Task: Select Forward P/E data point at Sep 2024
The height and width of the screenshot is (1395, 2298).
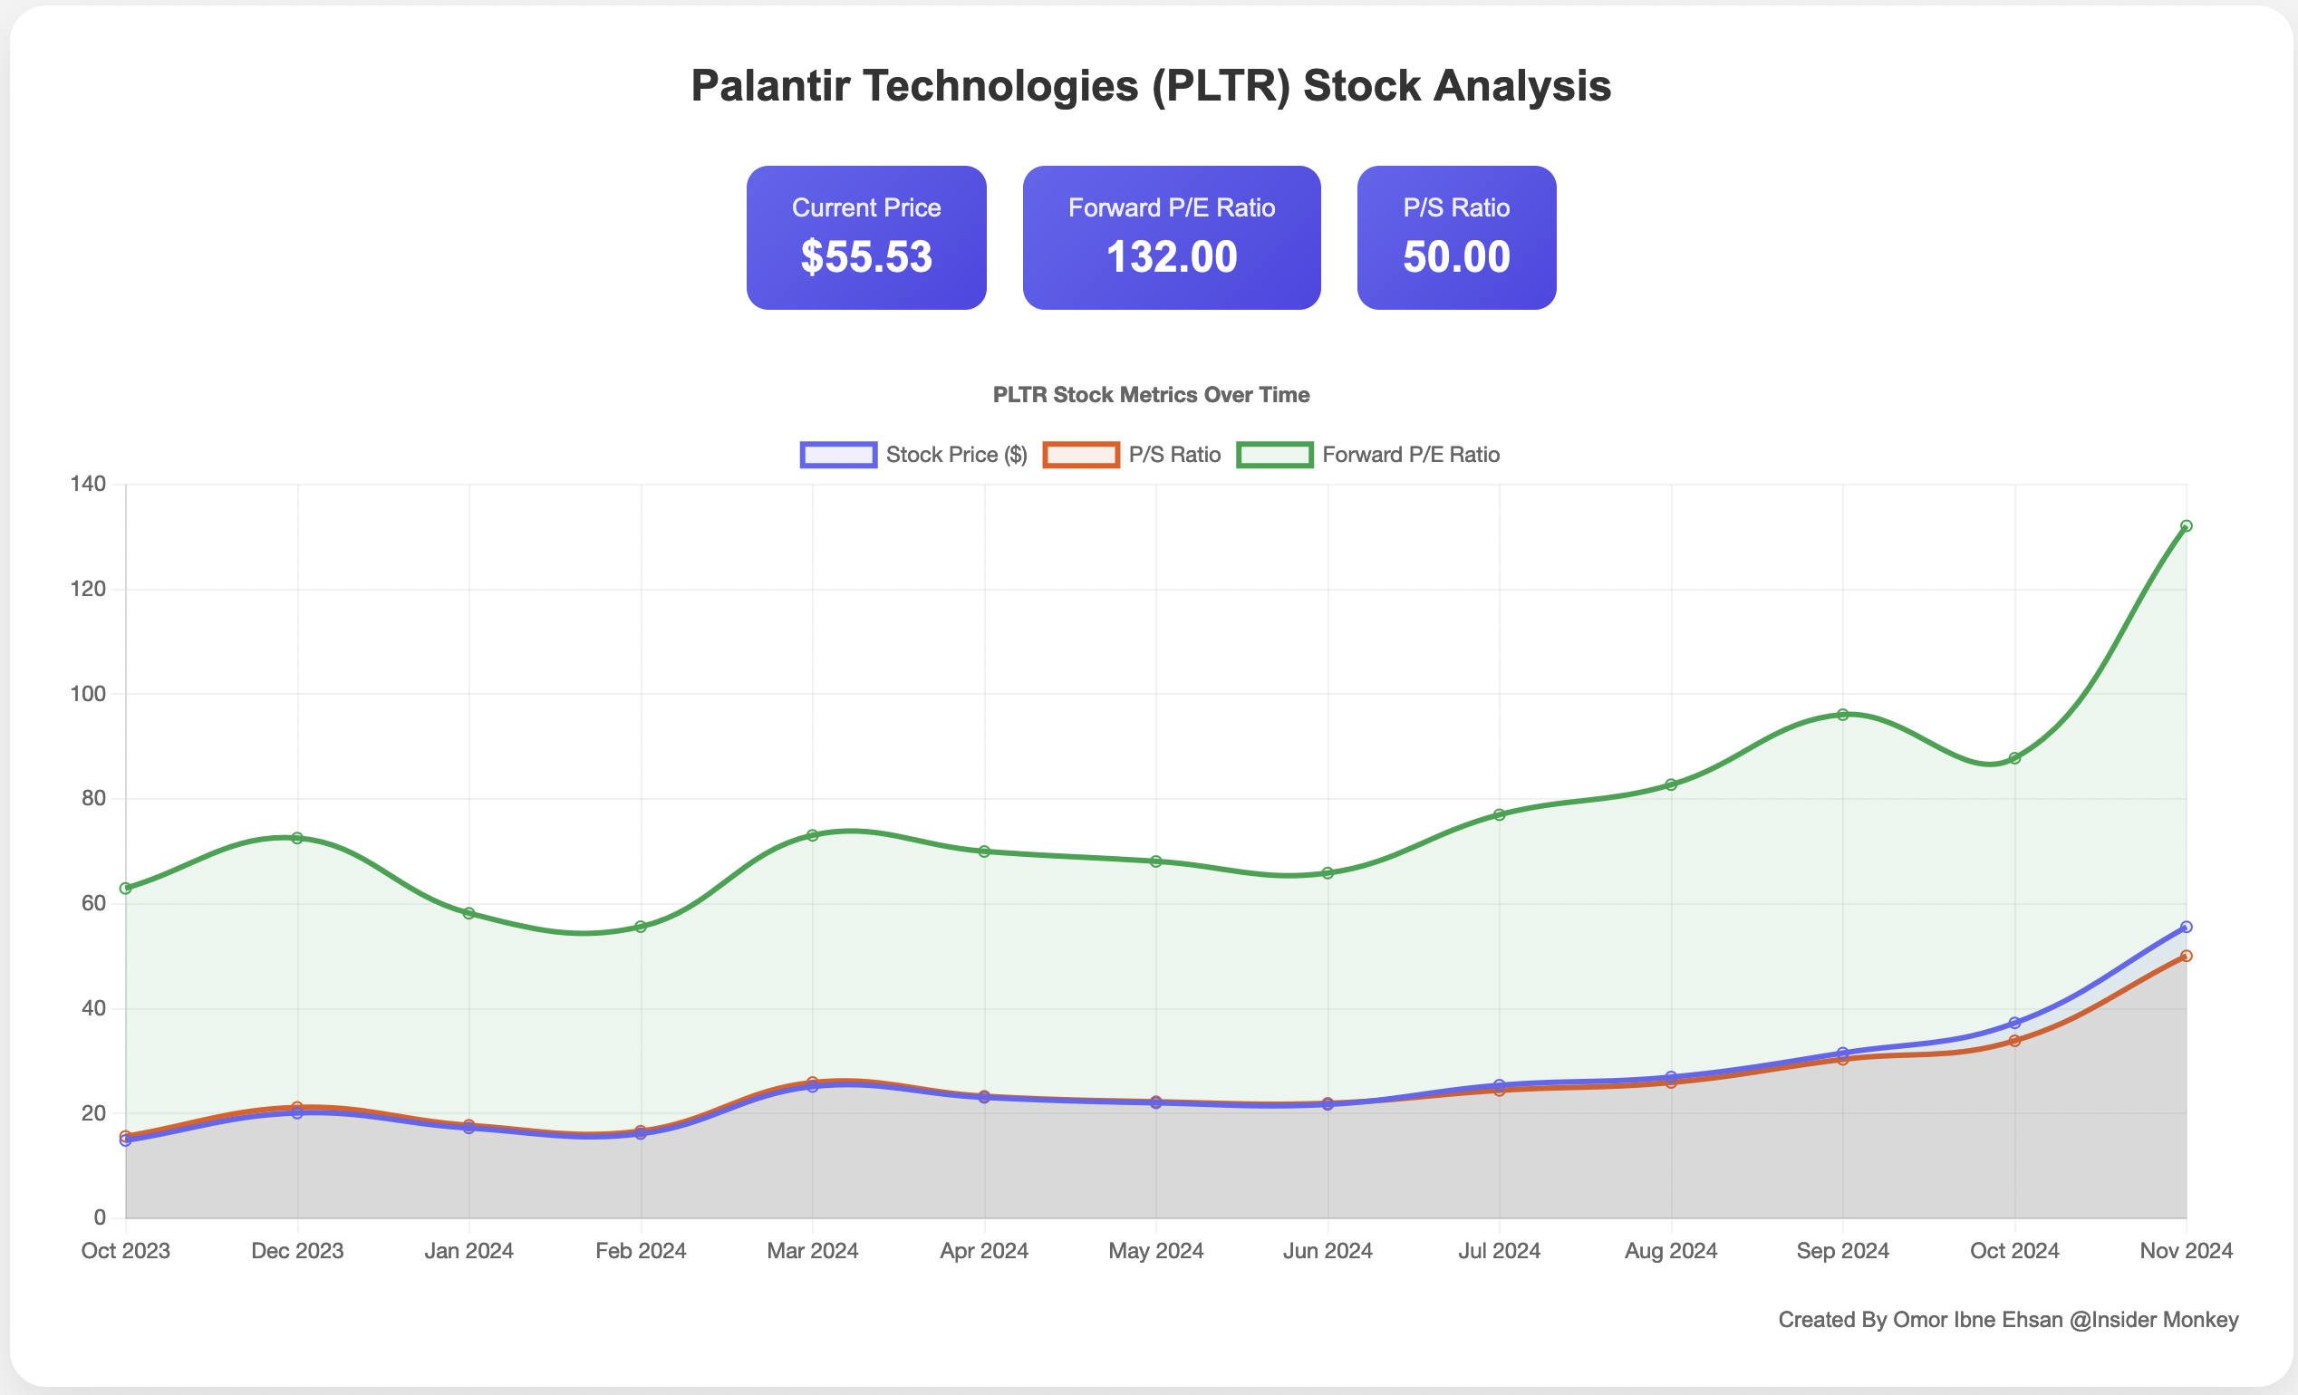Action: pyautogui.click(x=1843, y=715)
